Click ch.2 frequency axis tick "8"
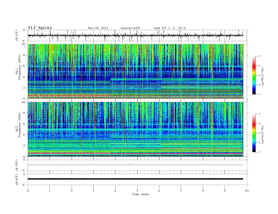This screenshot has height=214, width=278. (24, 113)
